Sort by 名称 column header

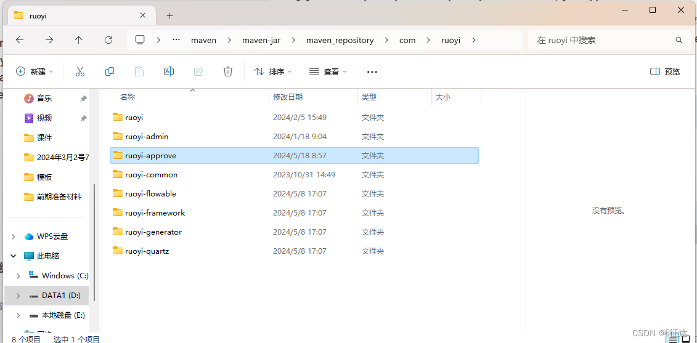pyautogui.click(x=128, y=97)
